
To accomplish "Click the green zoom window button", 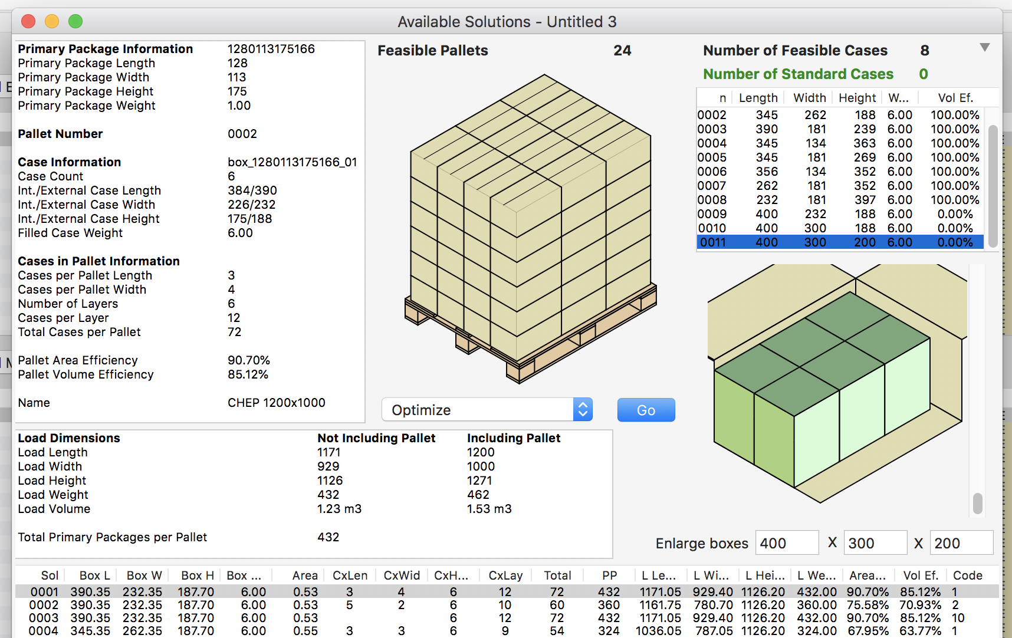I will (x=75, y=22).
